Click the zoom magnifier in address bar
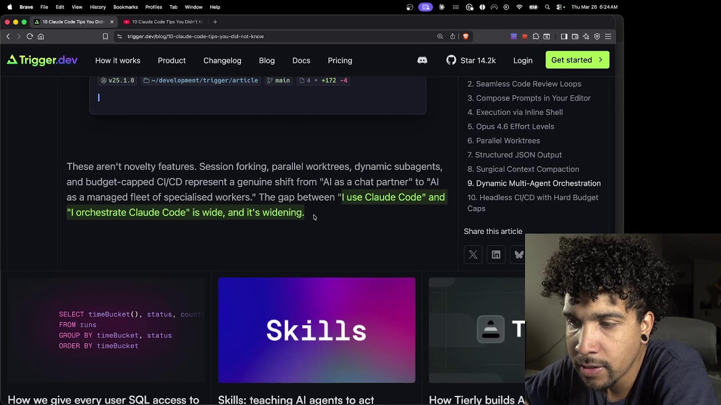 coord(440,37)
